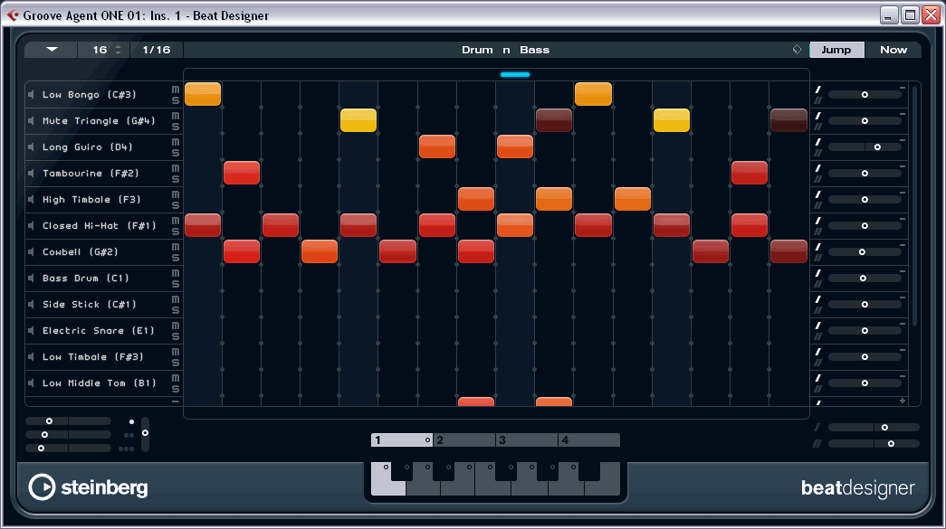Screen dimensions: 946x529
Task: Open the 1/16 step resolution menu
Action: pyautogui.click(x=157, y=50)
